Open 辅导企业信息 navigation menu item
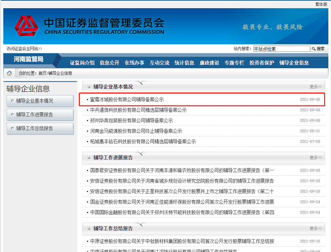Image resolution: width=331 pixels, height=252 pixels. 294,63
